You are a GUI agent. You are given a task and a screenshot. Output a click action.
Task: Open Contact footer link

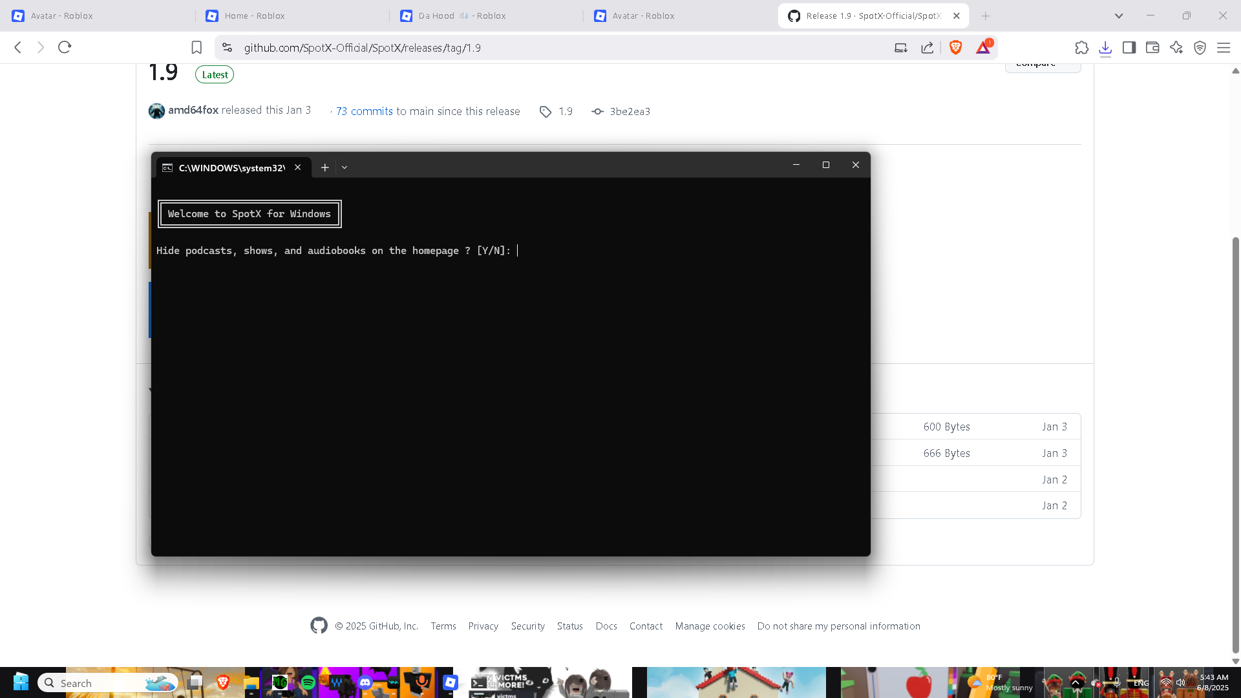(646, 626)
